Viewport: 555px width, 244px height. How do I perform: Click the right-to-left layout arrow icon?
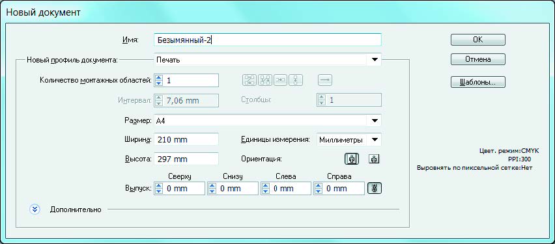pos(324,80)
